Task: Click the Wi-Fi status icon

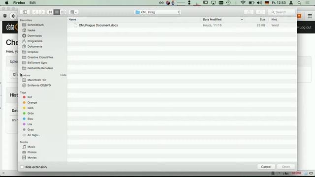Action: [243, 2]
